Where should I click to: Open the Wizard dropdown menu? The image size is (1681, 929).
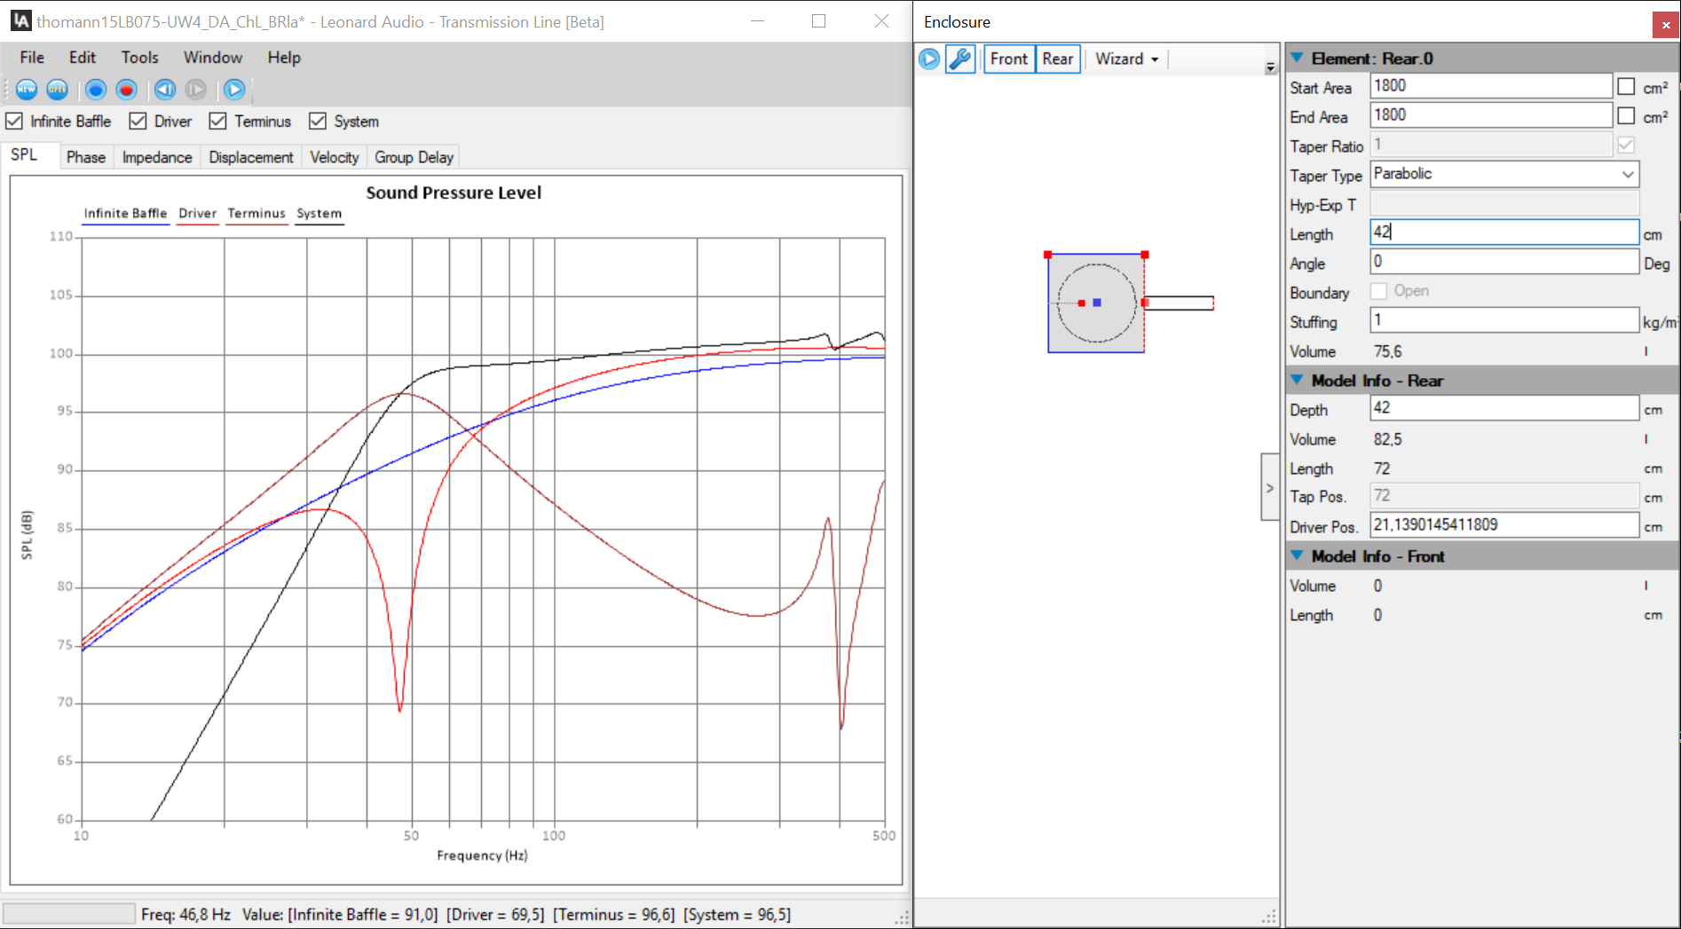(x=1126, y=59)
